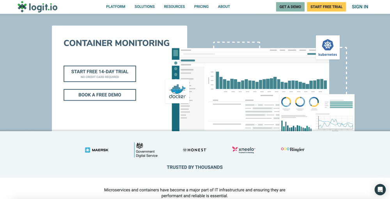Open the chat support widget
This screenshot has width=390, height=199.
tap(380, 189)
